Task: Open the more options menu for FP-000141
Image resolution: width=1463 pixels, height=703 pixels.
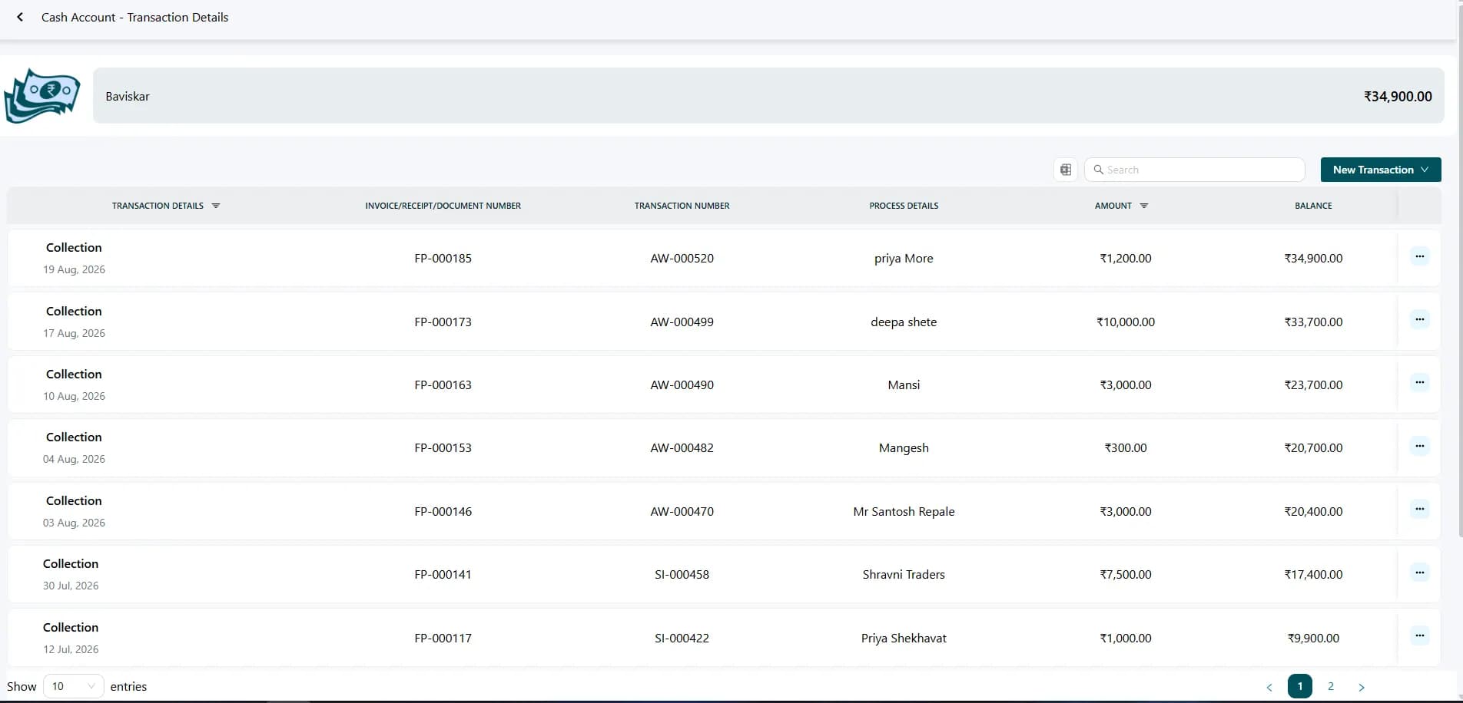Action: [x=1419, y=572]
